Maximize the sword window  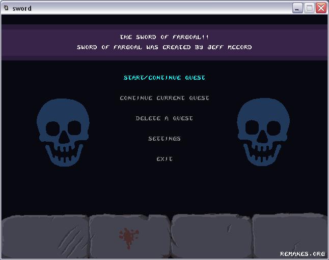309,8
